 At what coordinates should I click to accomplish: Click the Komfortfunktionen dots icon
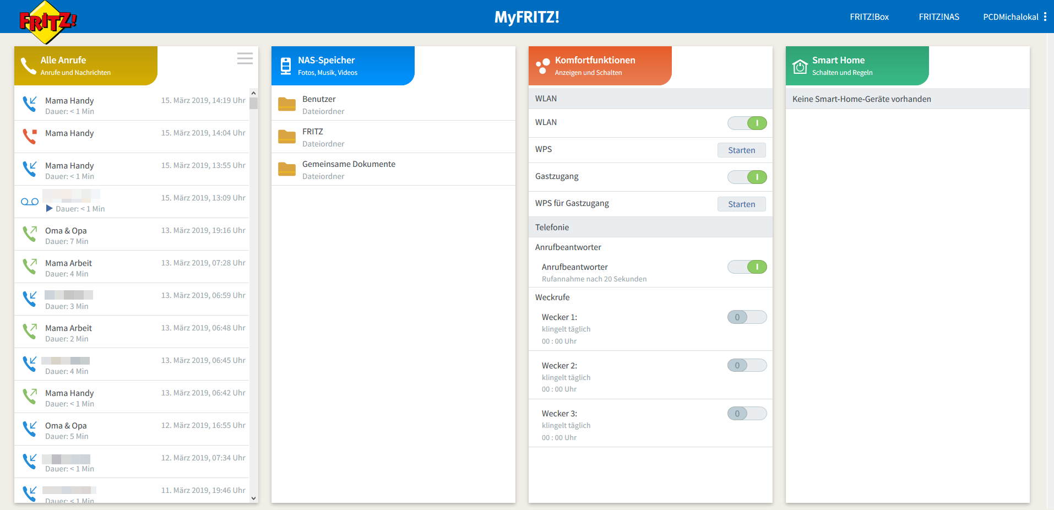pyautogui.click(x=543, y=66)
